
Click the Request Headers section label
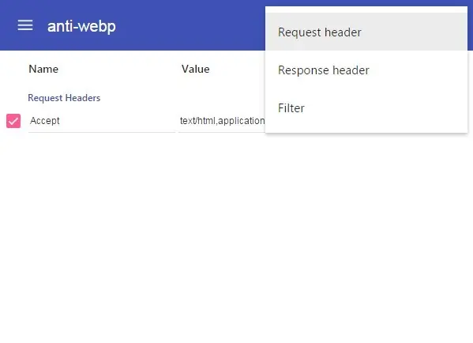pyautogui.click(x=64, y=98)
